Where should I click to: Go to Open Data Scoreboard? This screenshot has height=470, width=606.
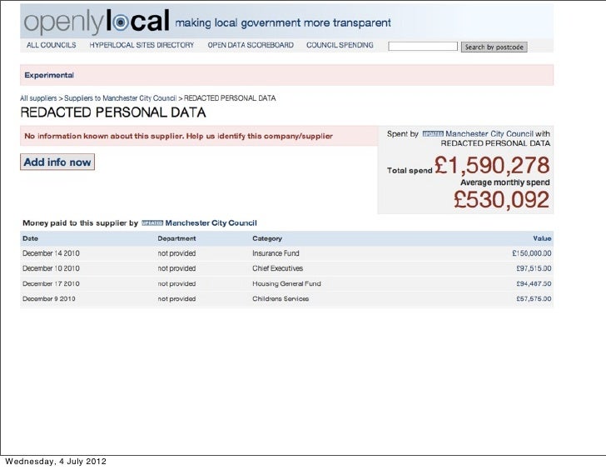(251, 45)
